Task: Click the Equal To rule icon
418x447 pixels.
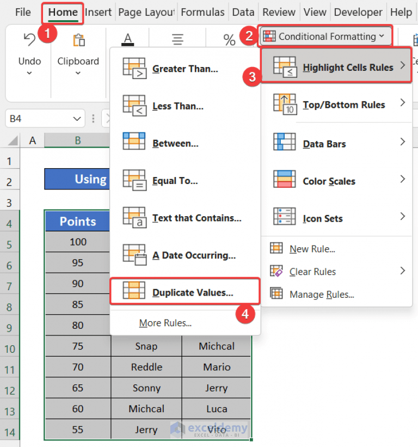Action: (134, 180)
